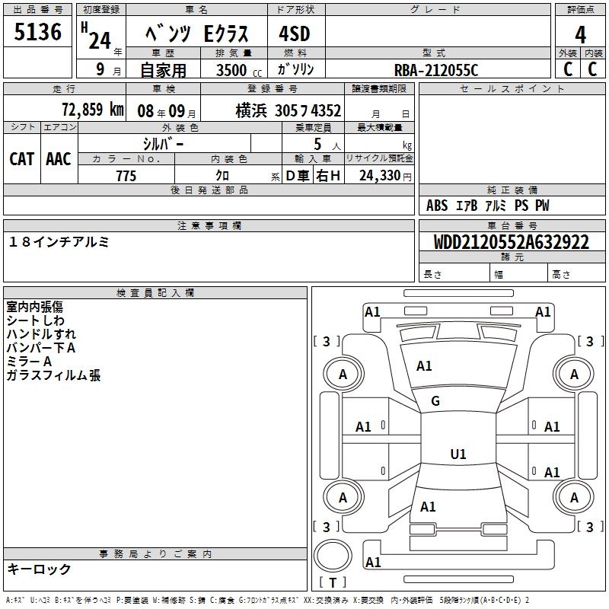
Task: Select the recycle deposit amount 24,330円
Action: pos(385,176)
